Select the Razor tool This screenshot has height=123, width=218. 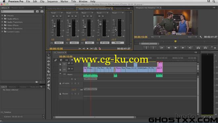point(49,72)
